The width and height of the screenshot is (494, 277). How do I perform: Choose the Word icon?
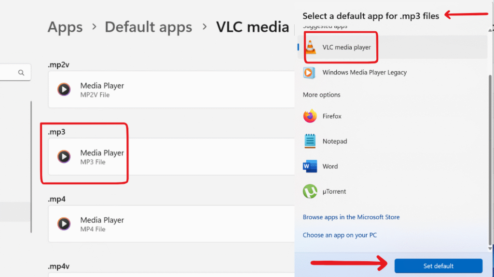point(310,166)
